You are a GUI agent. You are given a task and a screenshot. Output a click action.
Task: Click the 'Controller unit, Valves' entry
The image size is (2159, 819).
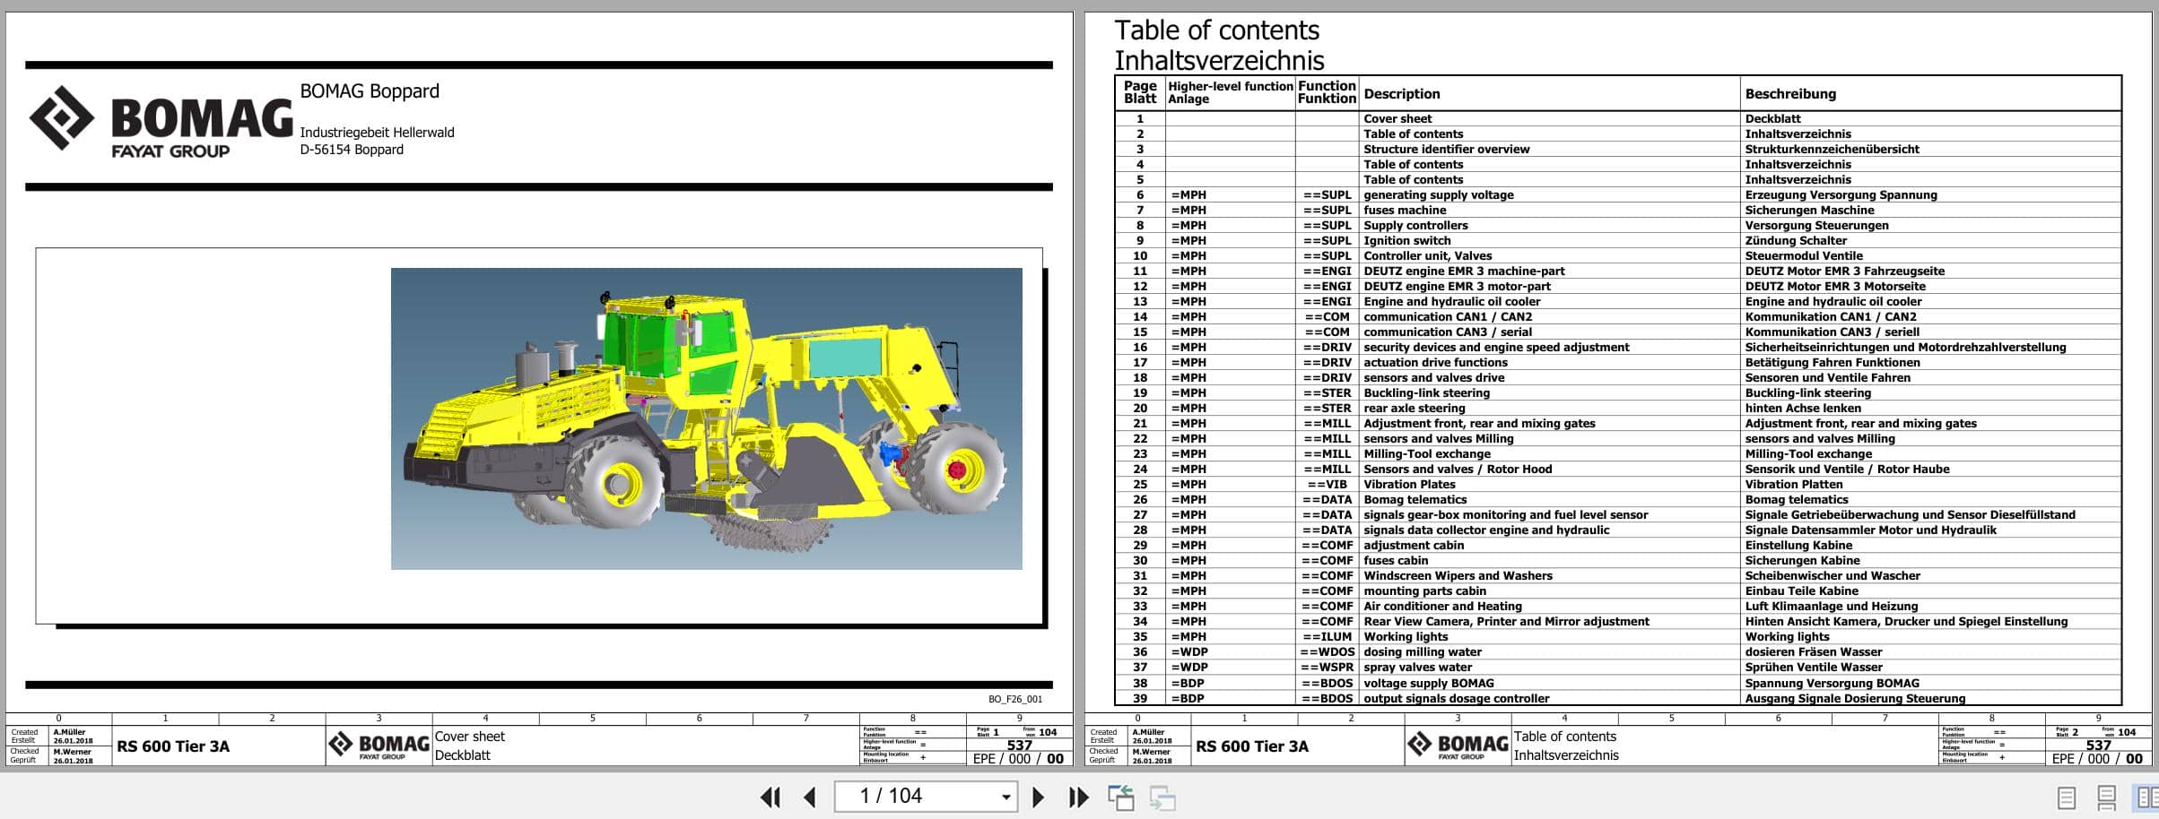[x=1427, y=255]
